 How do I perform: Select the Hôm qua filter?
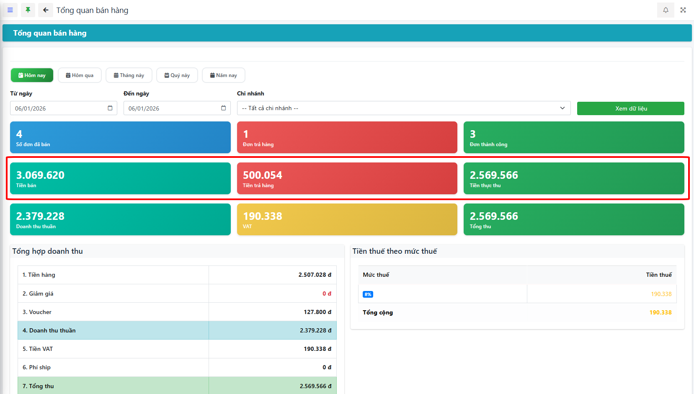80,75
